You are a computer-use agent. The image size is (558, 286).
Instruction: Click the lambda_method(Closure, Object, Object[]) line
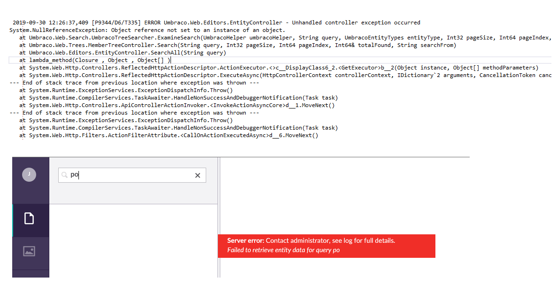95,60
